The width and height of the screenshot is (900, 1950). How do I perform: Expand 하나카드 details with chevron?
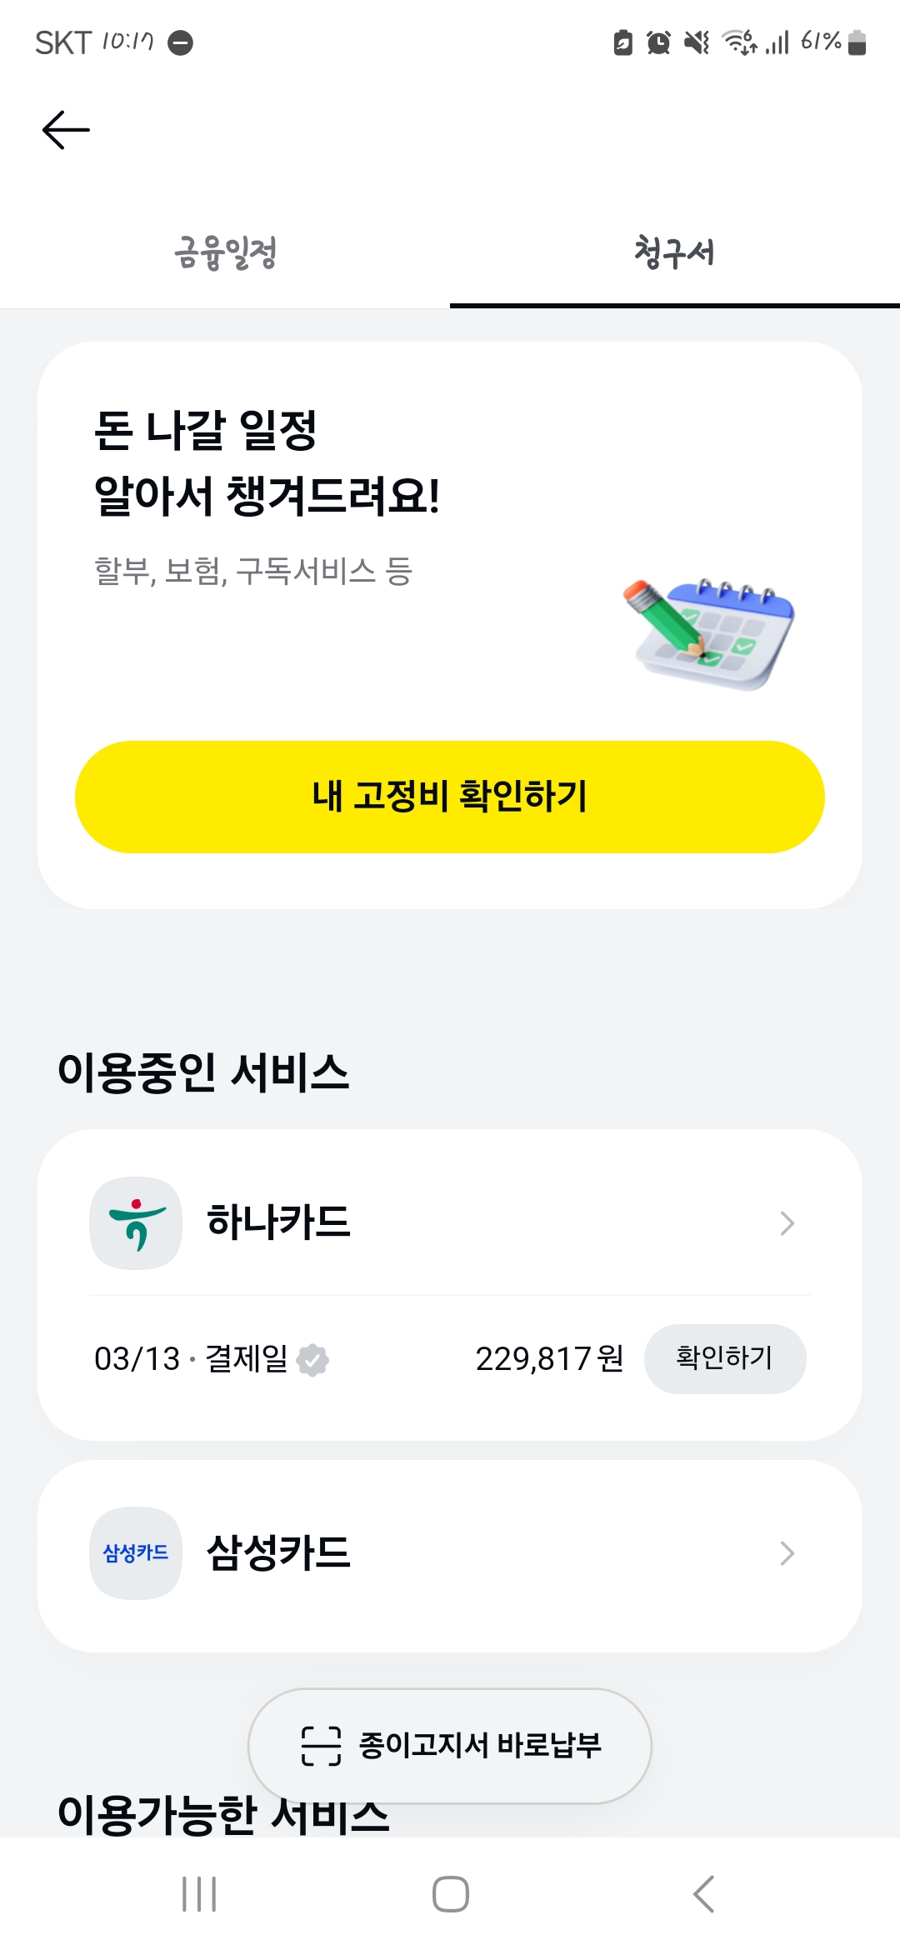[787, 1223]
